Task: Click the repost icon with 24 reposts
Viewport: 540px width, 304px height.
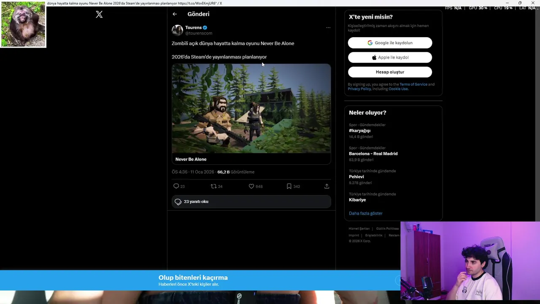Action: pyautogui.click(x=213, y=186)
